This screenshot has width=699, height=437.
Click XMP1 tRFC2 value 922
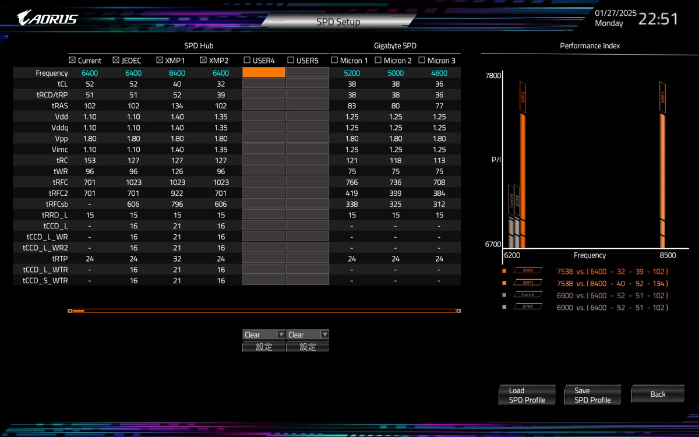click(x=177, y=193)
